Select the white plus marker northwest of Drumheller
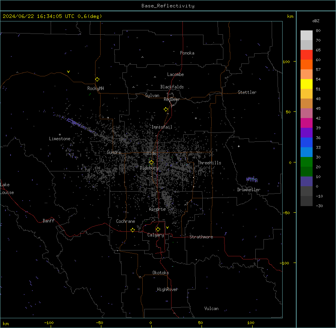 point(239,146)
